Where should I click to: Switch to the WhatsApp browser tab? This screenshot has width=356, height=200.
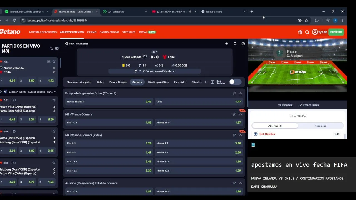click(124, 12)
